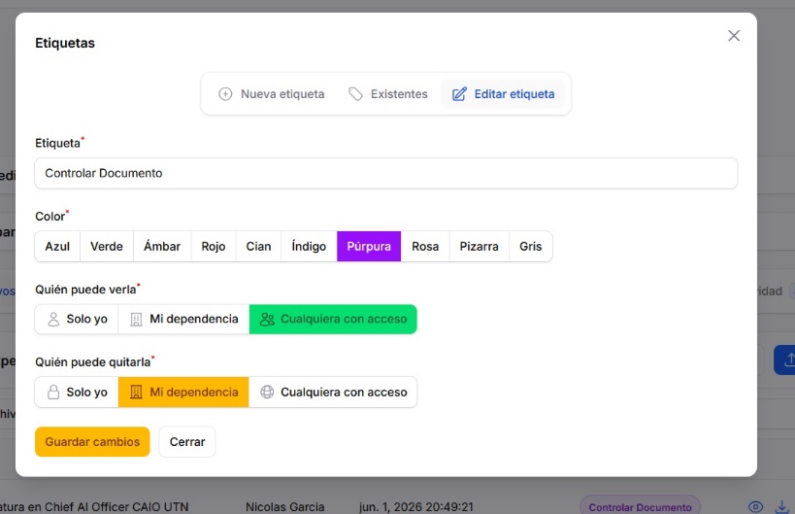The height and width of the screenshot is (514, 795).
Task: Click the Etiqueta name input field
Action: tap(385, 173)
